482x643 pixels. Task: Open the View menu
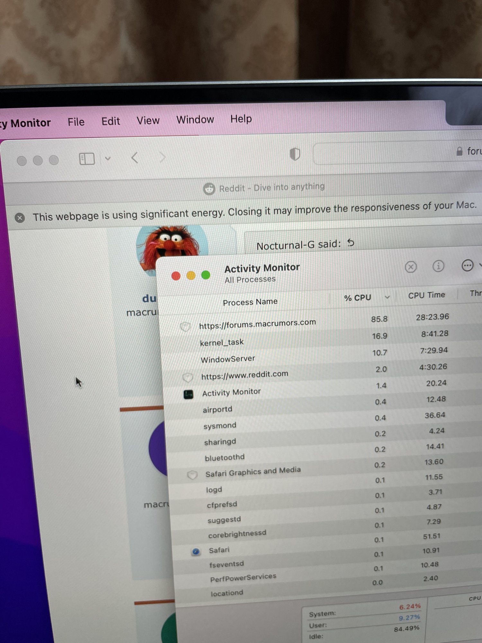coord(148,121)
